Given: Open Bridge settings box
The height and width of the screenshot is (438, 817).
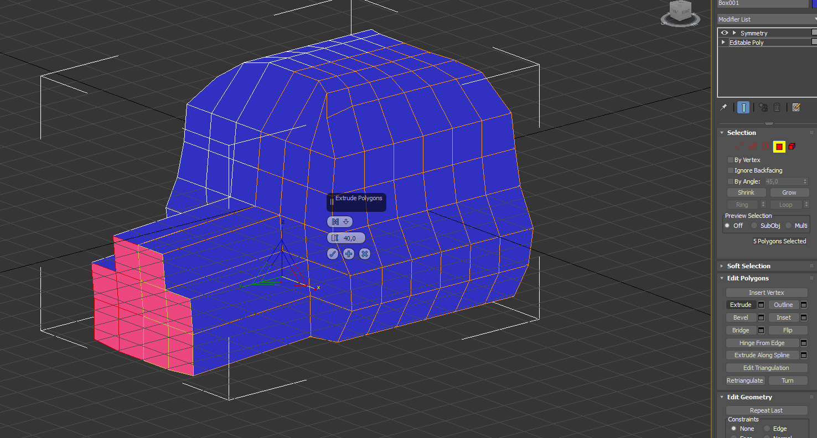Looking at the screenshot, I should click(761, 330).
